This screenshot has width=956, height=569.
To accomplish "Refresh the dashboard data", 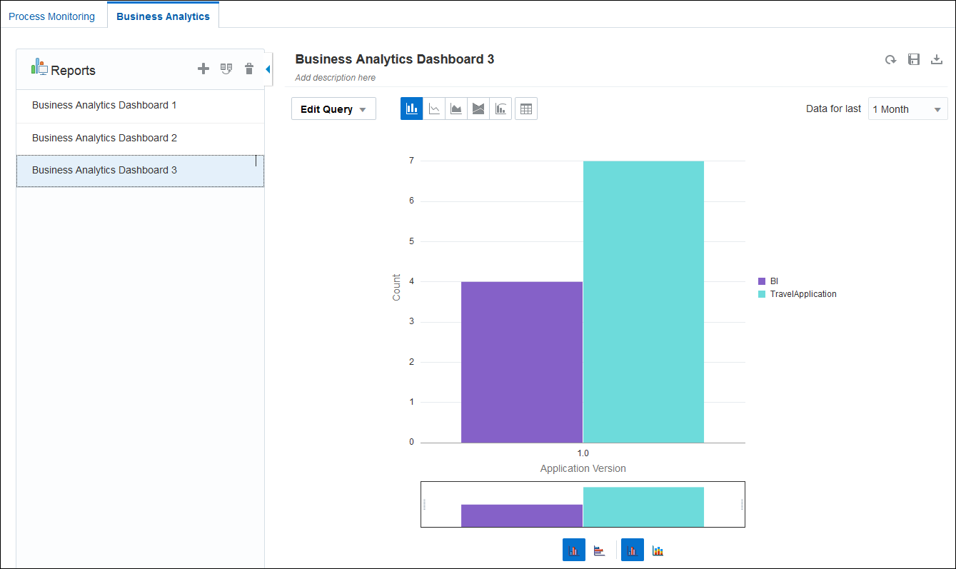I will coord(890,59).
